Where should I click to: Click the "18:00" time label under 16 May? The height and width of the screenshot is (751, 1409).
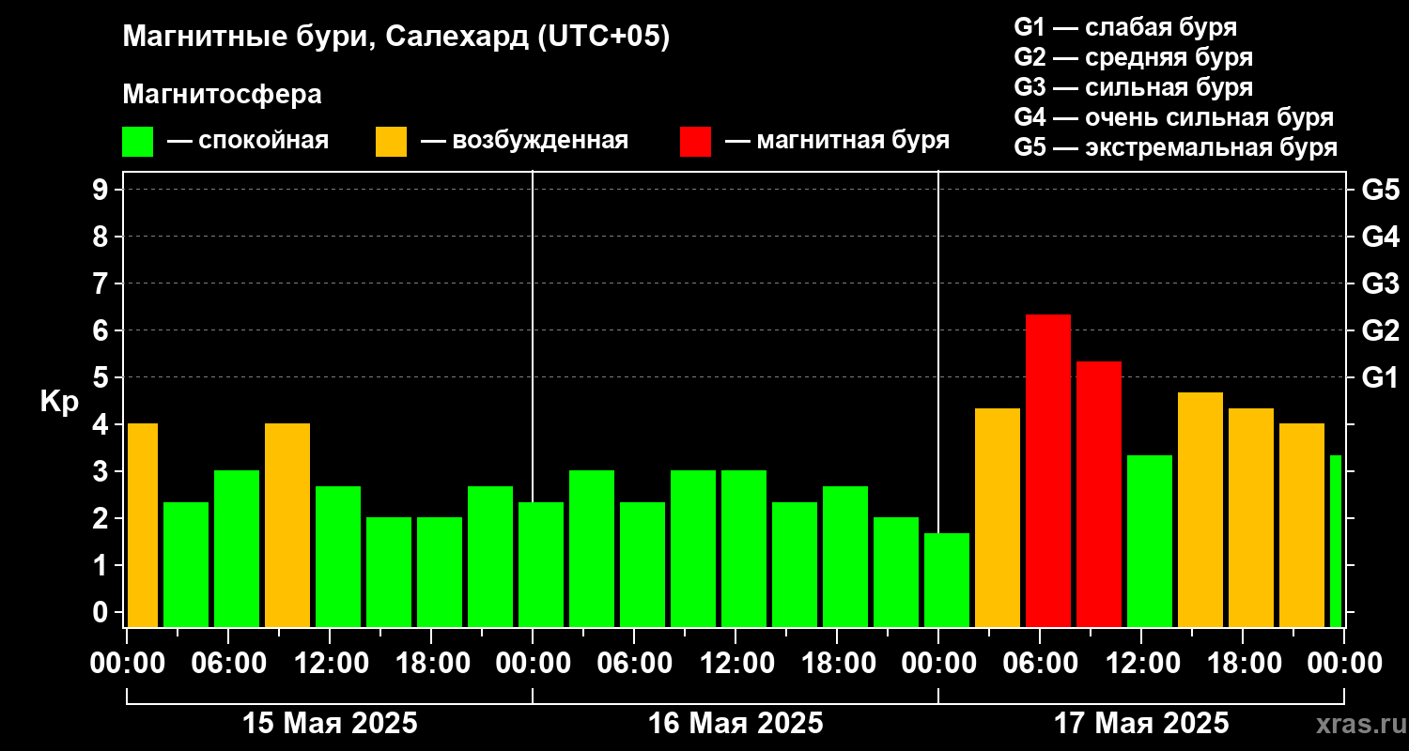(837, 663)
